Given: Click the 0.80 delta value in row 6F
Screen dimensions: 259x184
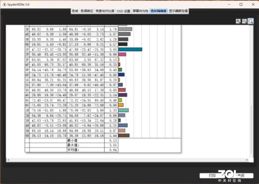Looking at the screenshot, I should 113,75.
